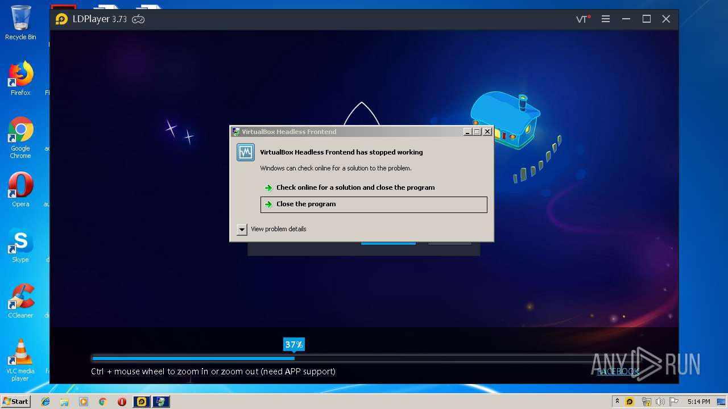Open the Windows Start menu
Viewport: 728px width, 409px height.
pos(15,402)
